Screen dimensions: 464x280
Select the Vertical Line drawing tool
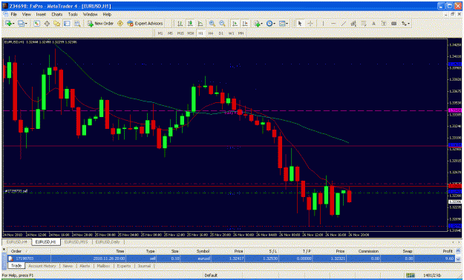pos(323,24)
